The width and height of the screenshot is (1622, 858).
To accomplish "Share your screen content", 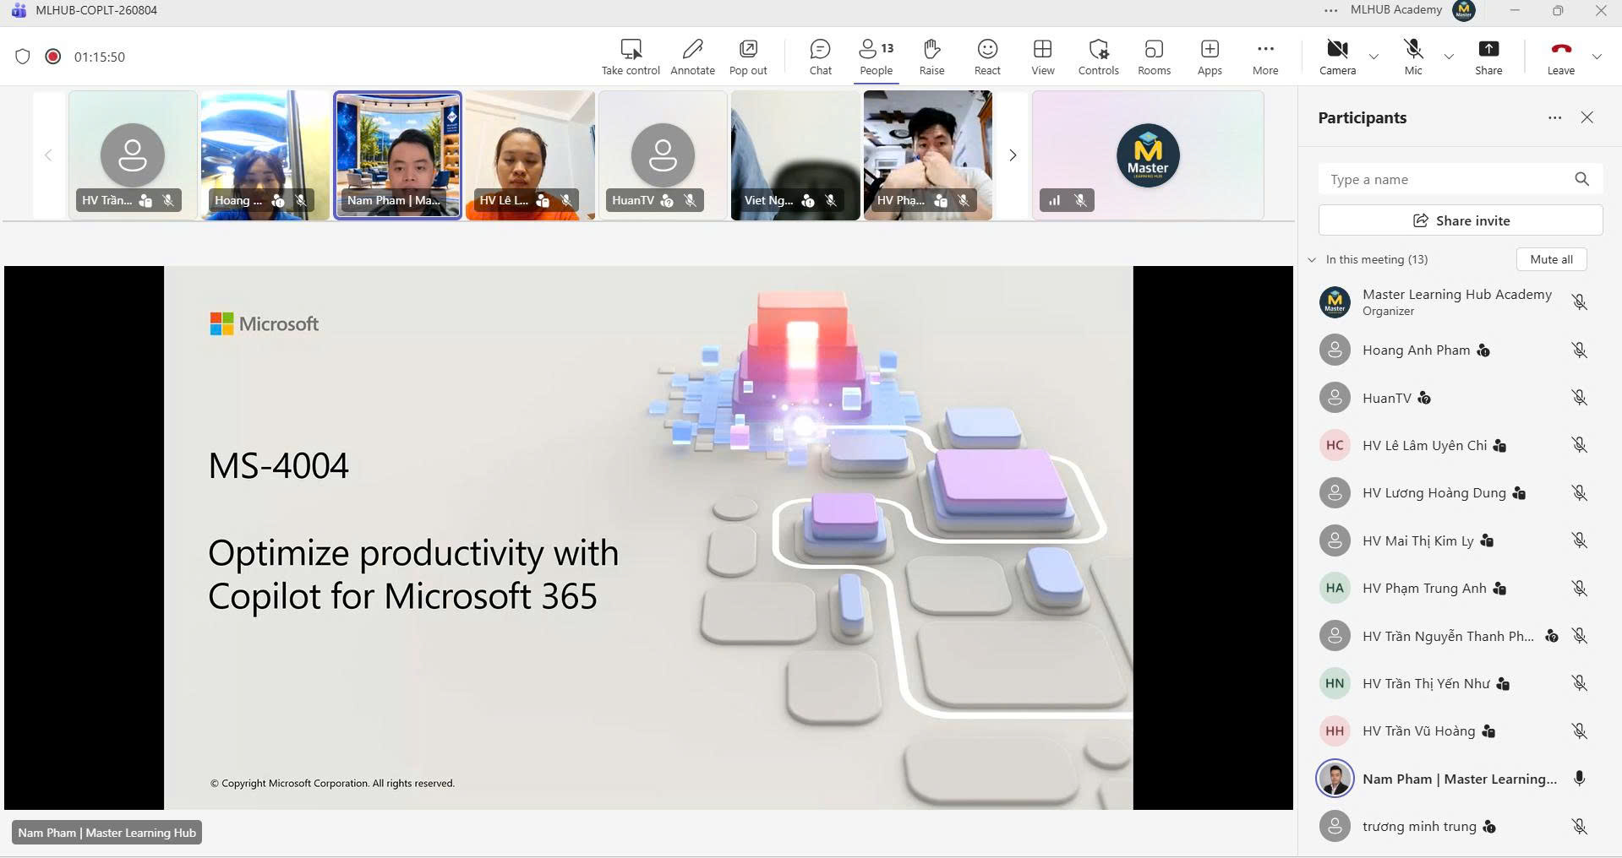I will [x=1488, y=57].
